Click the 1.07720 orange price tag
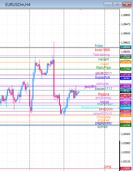Viewport: 133px width, 171px height. click(126, 62)
